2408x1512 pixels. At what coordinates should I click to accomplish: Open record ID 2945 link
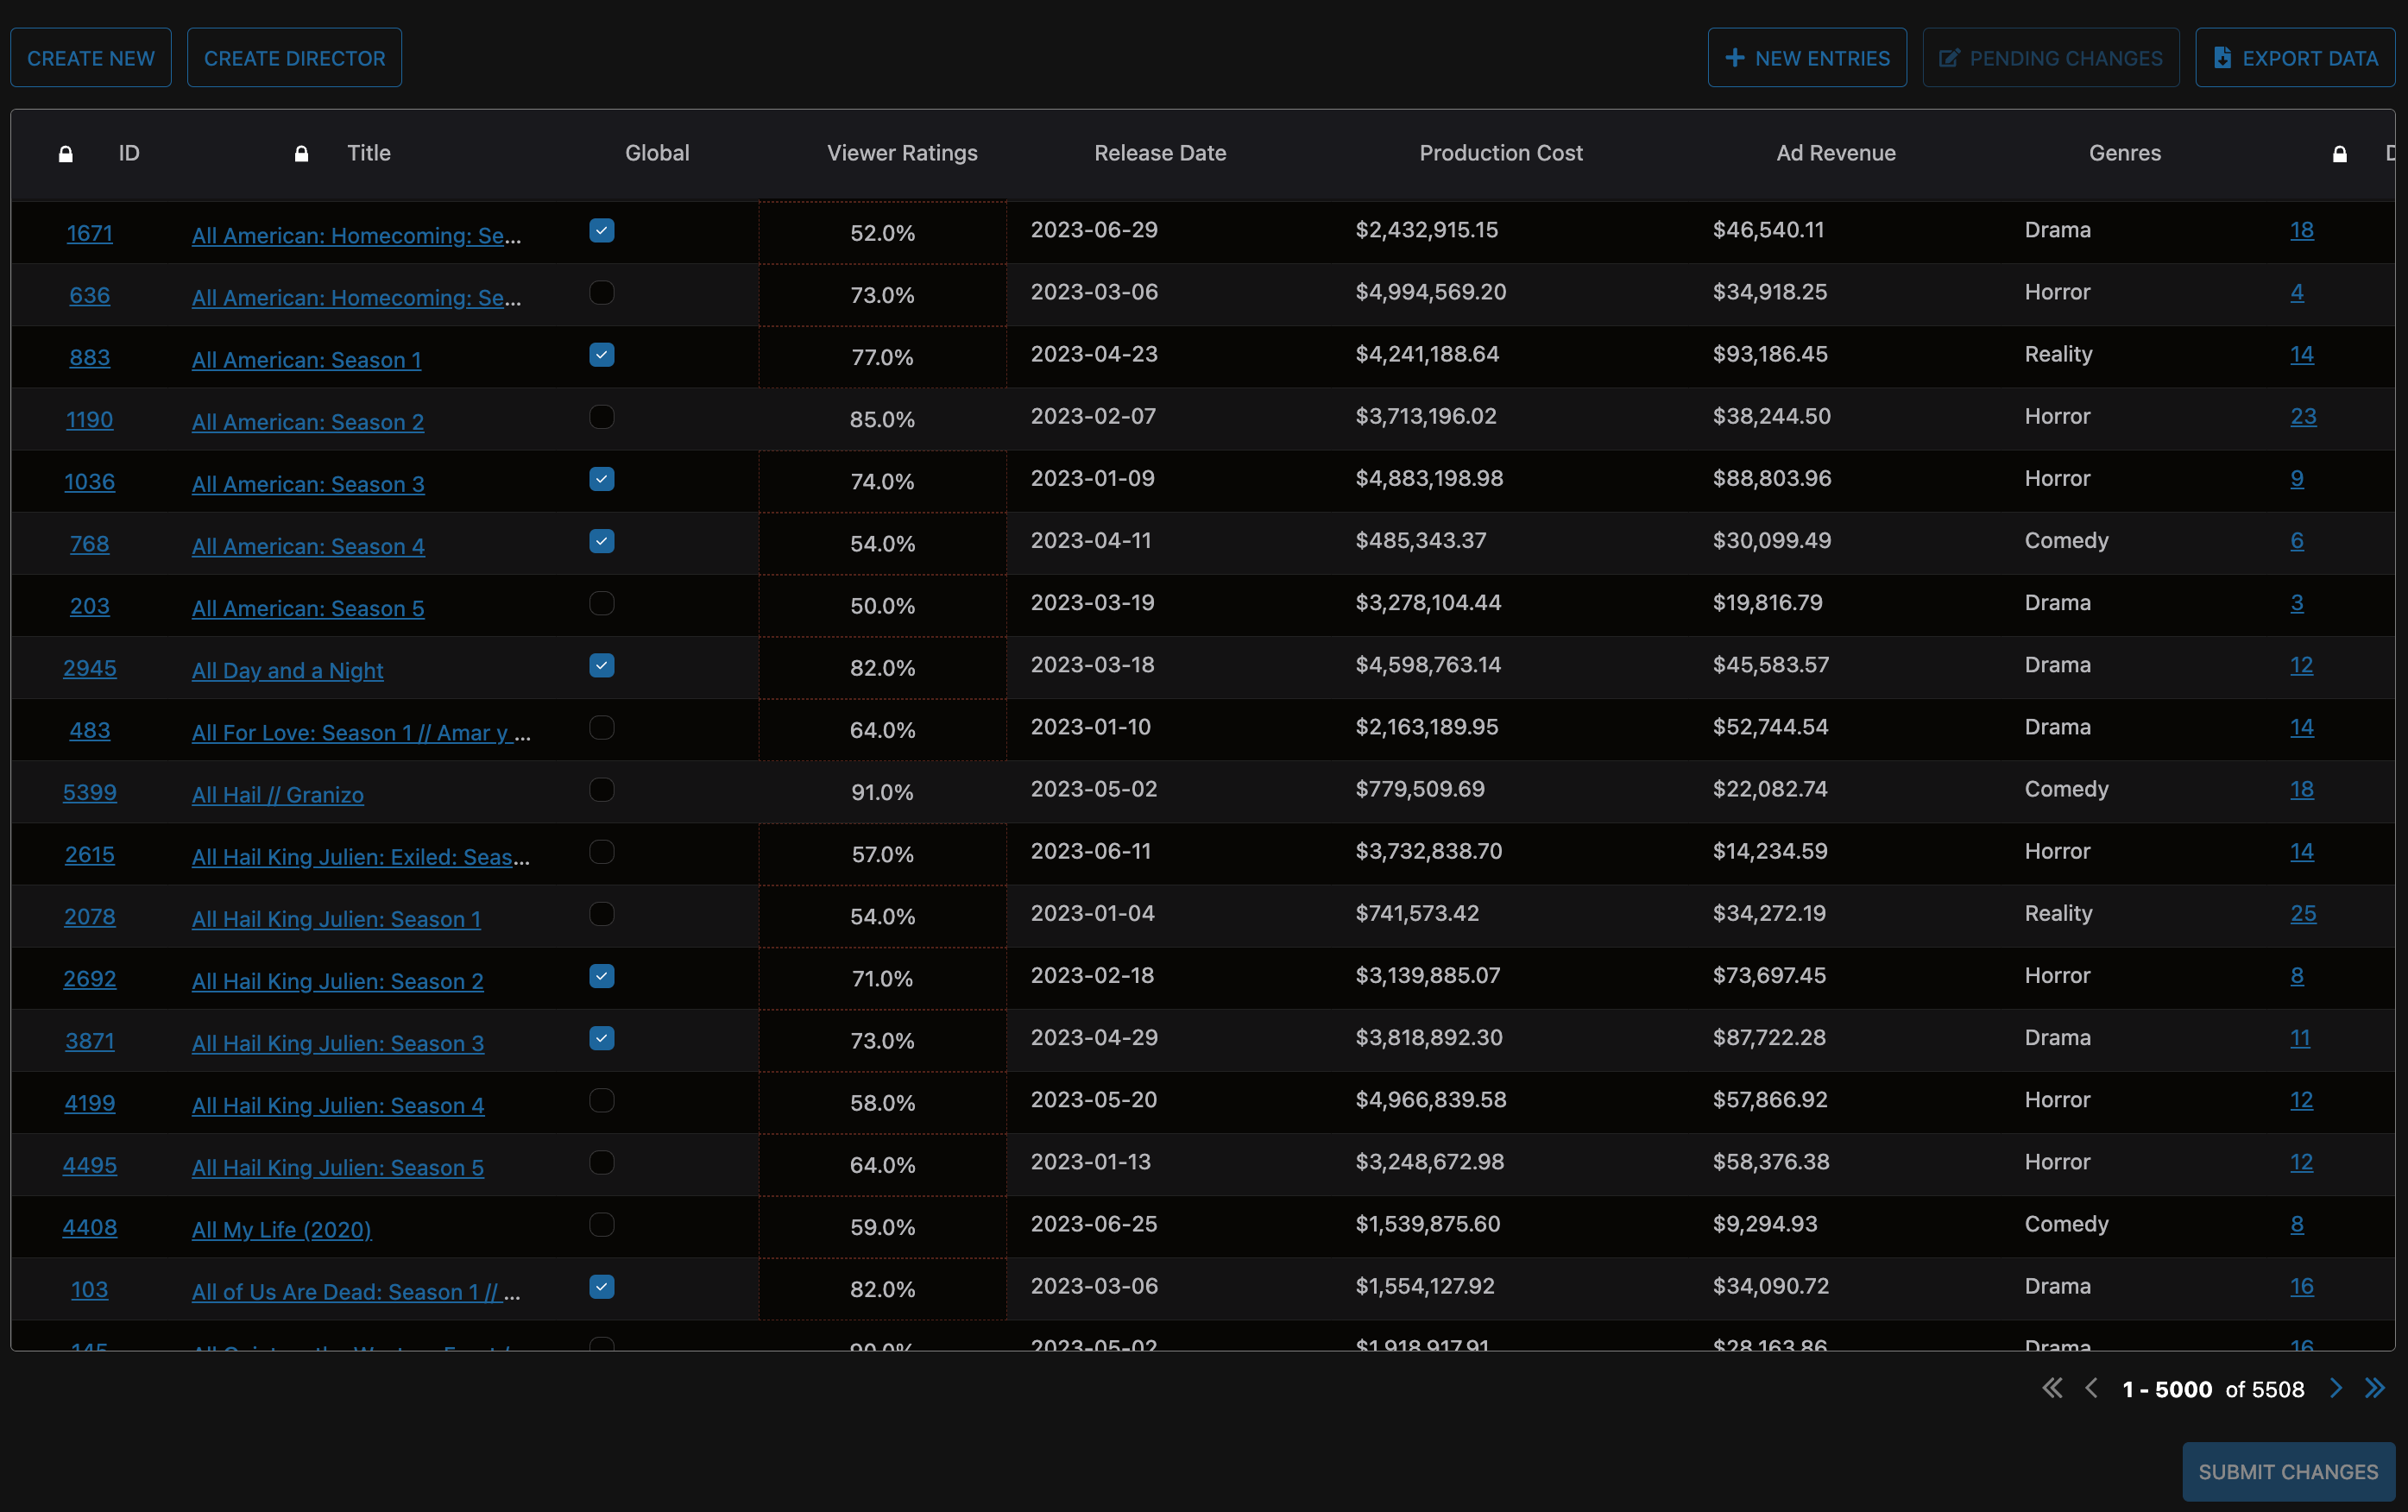pyautogui.click(x=89, y=668)
